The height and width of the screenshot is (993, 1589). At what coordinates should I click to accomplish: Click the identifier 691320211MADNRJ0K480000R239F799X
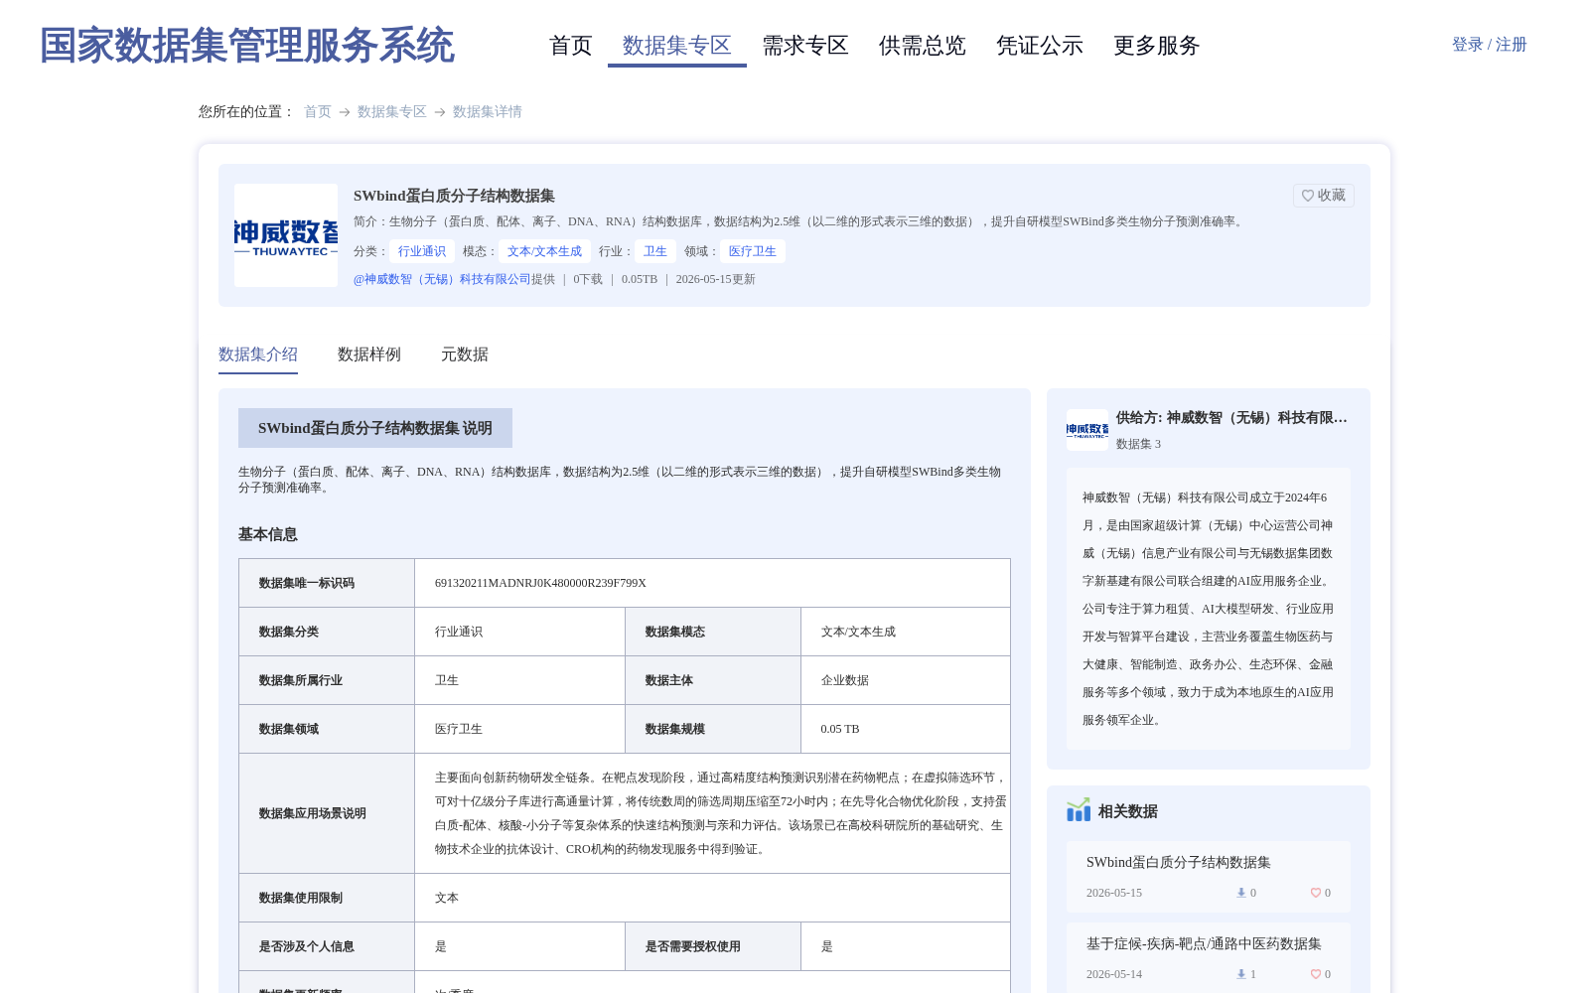(x=540, y=583)
